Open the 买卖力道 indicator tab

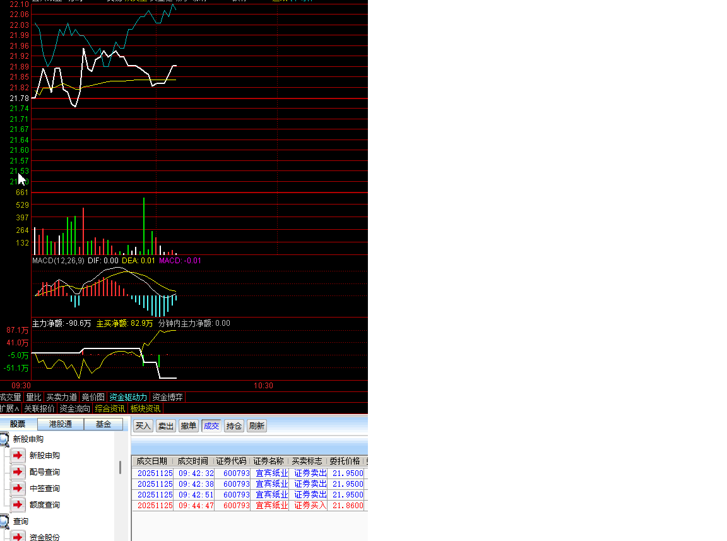62,397
